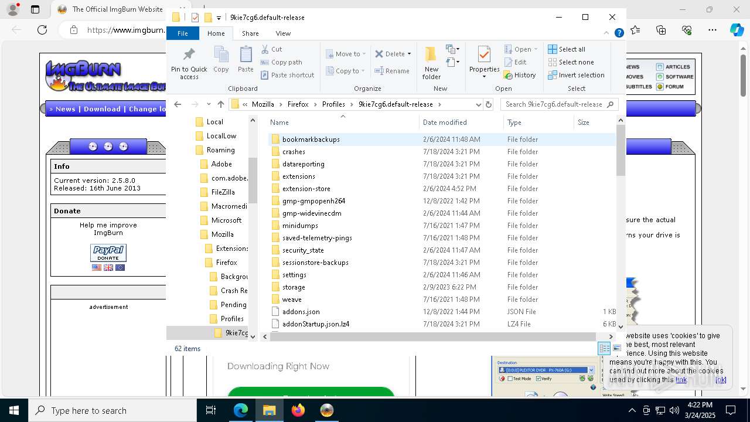This screenshot has height=422, width=750.
Task: Click Firefox in breadcrumb path
Action: pyautogui.click(x=298, y=104)
